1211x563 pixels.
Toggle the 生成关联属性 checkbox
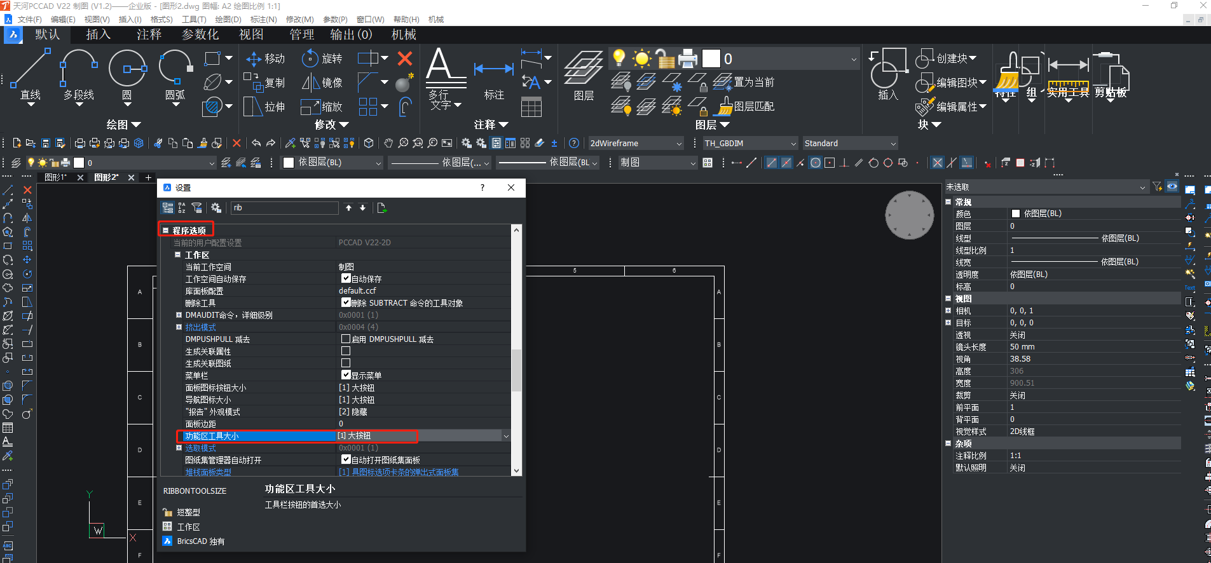point(346,351)
